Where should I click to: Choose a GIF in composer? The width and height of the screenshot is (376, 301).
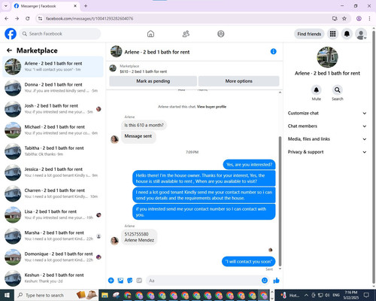click(139, 281)
